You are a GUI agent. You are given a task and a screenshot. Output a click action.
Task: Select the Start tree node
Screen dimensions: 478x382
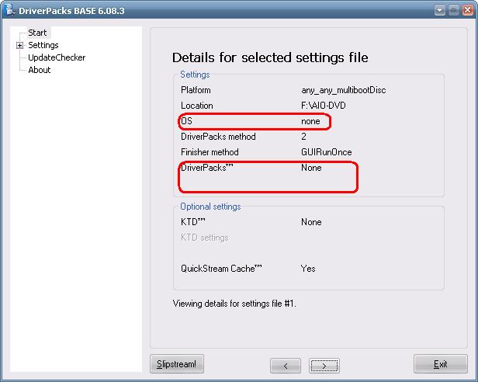[x=37, y=33]
